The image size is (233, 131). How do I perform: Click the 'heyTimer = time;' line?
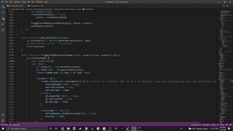click(55, 116)
